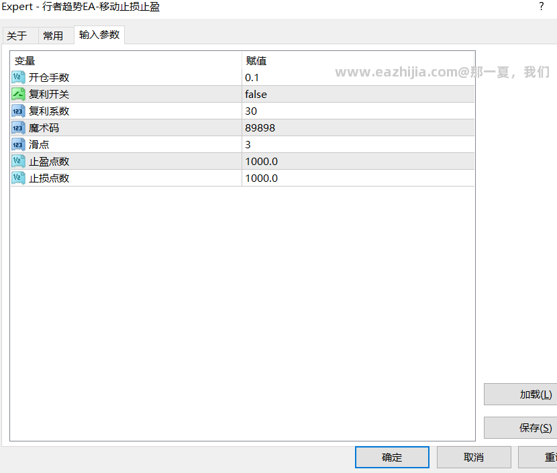Viewport: 557px width, 473px height.
Task: Click the integer icon beside 魔术码
Action: point(18,127)
